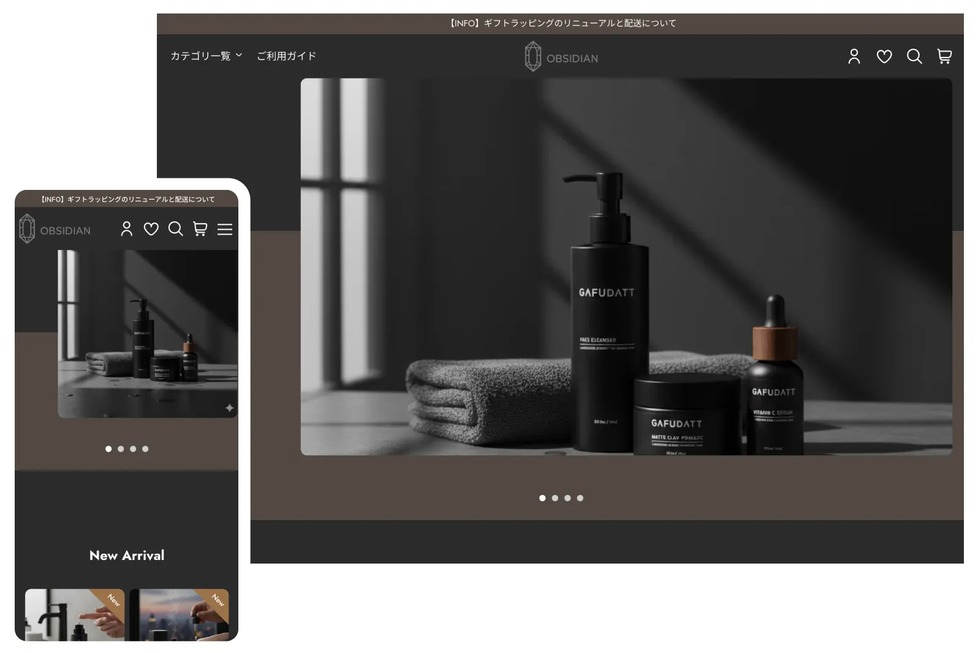This screenshot has width=978, height=653.
Task: Tap the mobile wishlist heart icon
Action: (151, 229)
